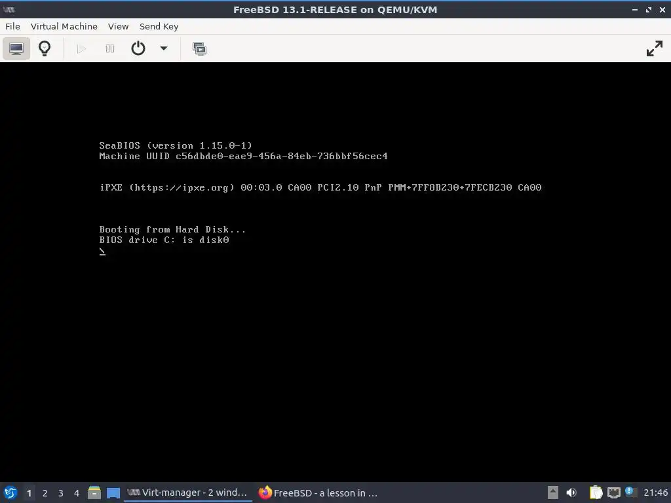The image size is (671, 503).
Task: Switch the VM viewer to fullscreen
Action: (x=655, y=48)
